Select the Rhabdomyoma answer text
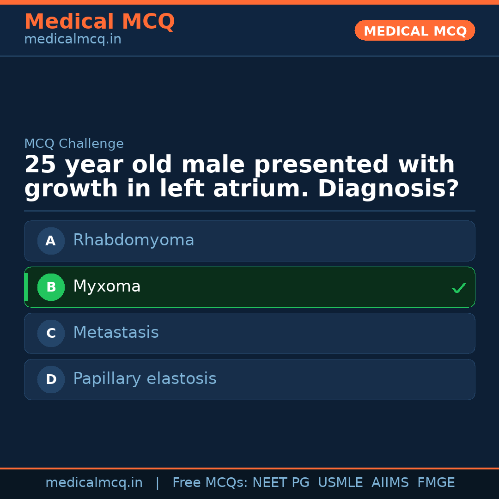 (x=134, y=240)
